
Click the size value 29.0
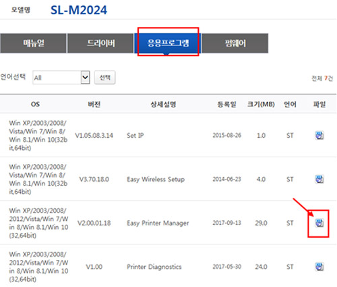[x=261, y=223]
